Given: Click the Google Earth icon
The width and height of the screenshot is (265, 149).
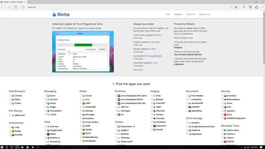Looking at the screenshot, I should pyautogui.click(x=48, y=130).
